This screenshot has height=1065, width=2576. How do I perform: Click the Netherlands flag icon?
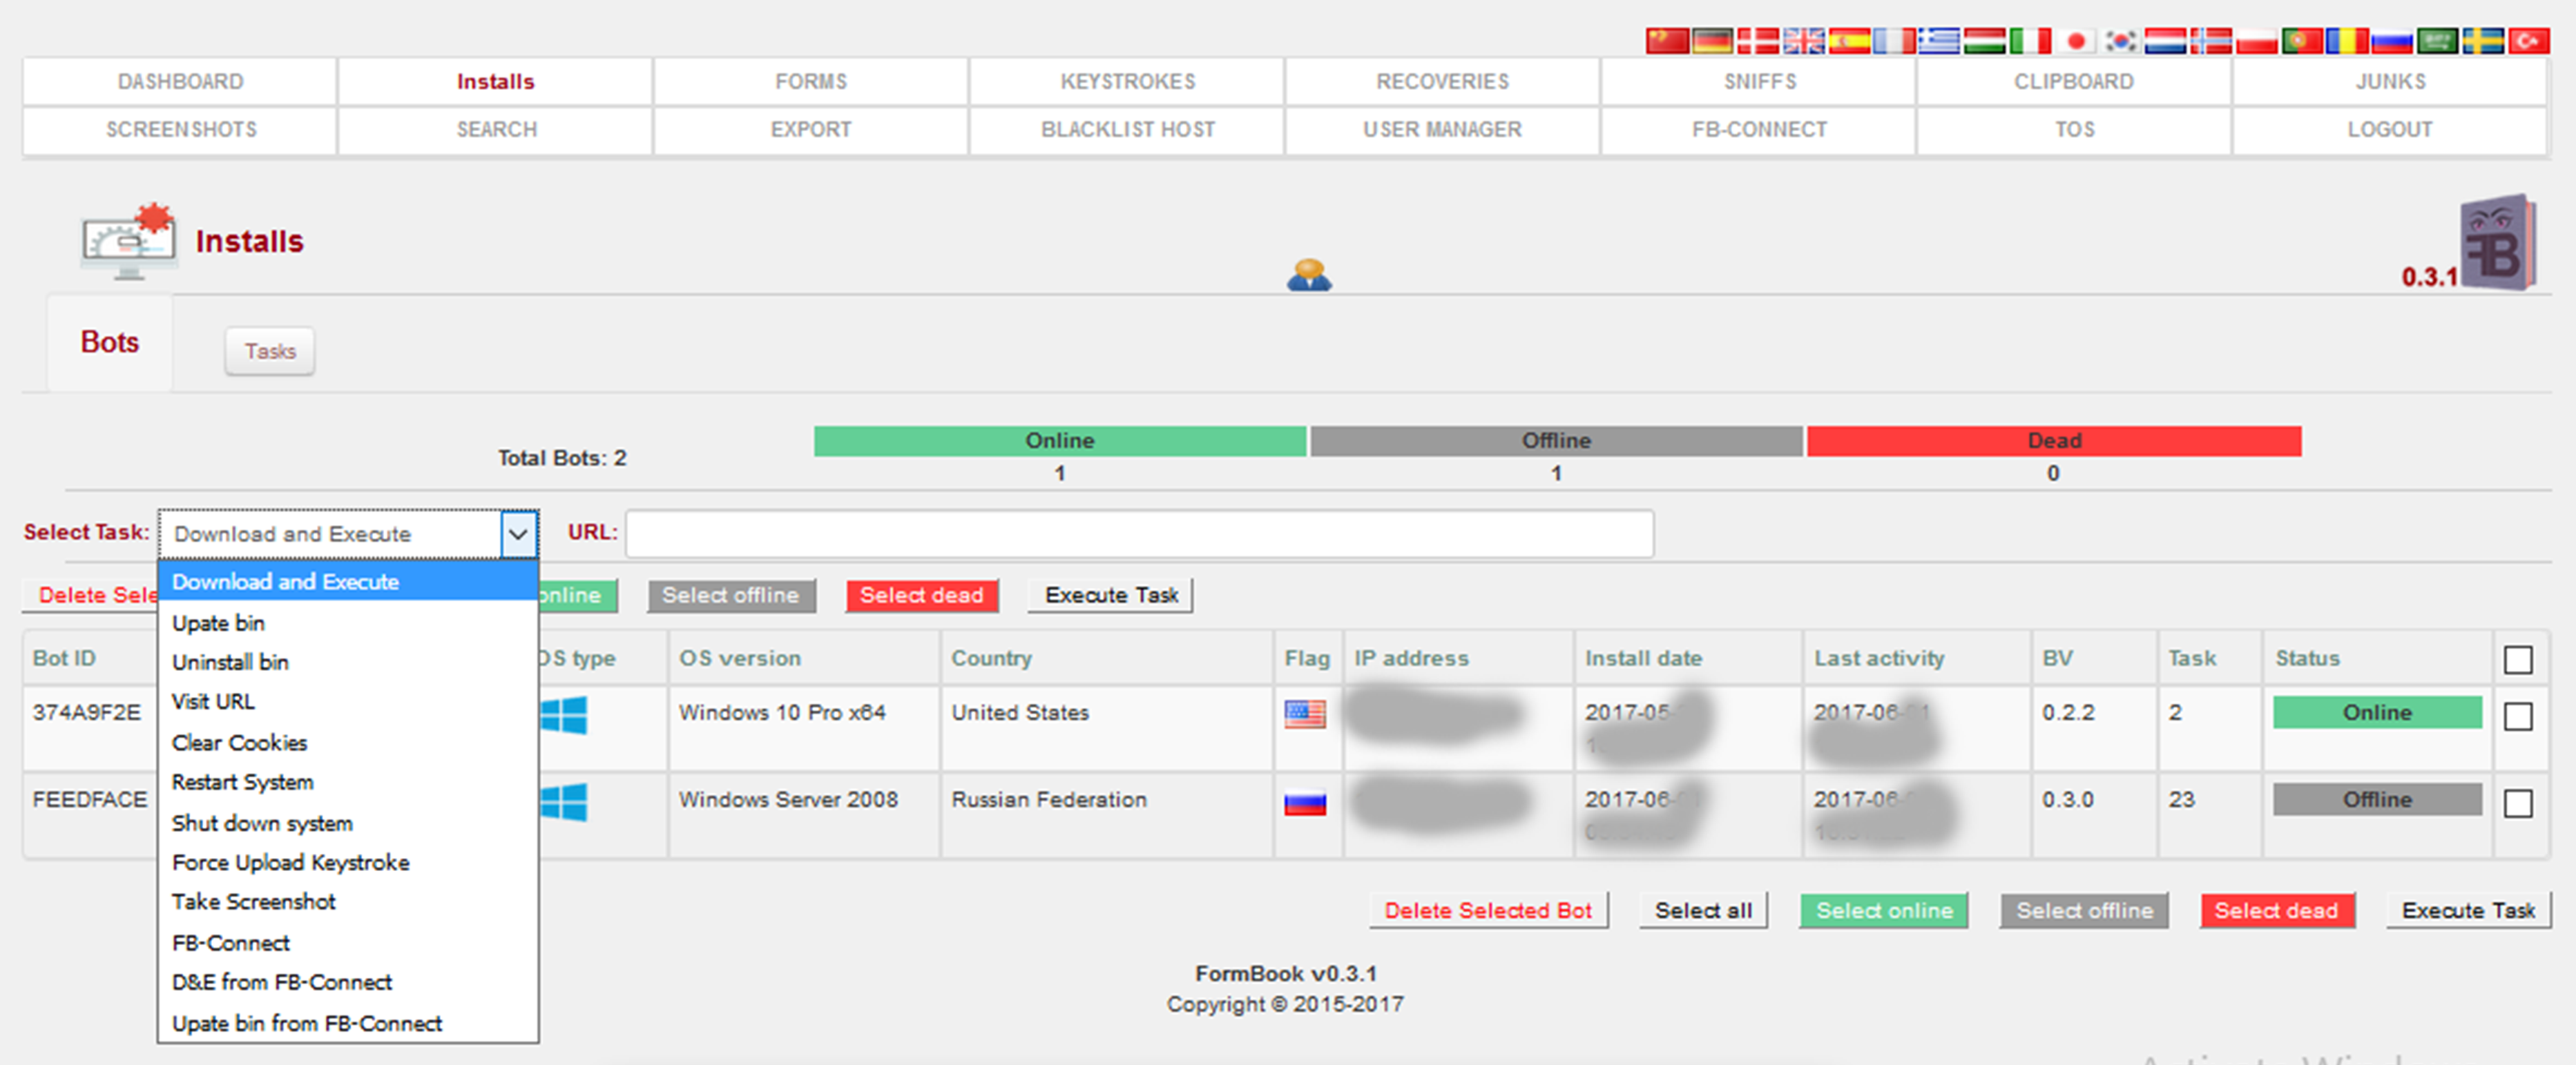(x=2166, y=41)
